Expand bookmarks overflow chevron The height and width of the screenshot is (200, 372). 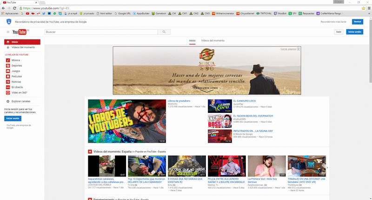(x=369, y=13)
